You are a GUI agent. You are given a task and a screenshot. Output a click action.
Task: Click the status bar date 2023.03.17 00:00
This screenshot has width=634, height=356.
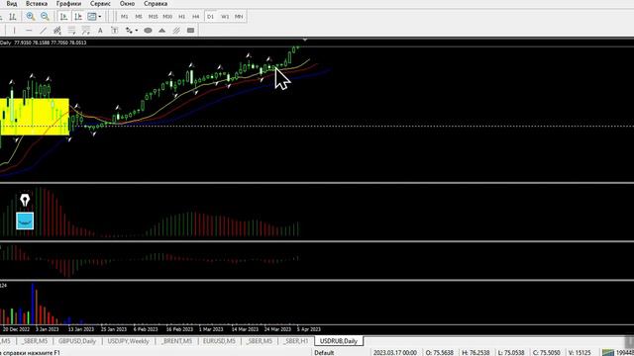tap(395, 353)
